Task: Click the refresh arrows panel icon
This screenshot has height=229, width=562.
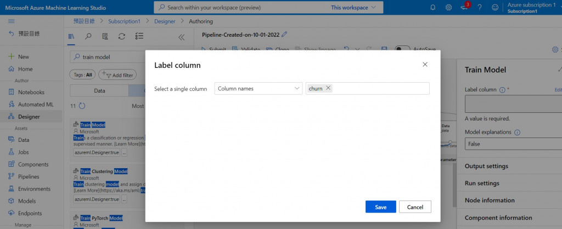Action: click(x=122, y=36)
